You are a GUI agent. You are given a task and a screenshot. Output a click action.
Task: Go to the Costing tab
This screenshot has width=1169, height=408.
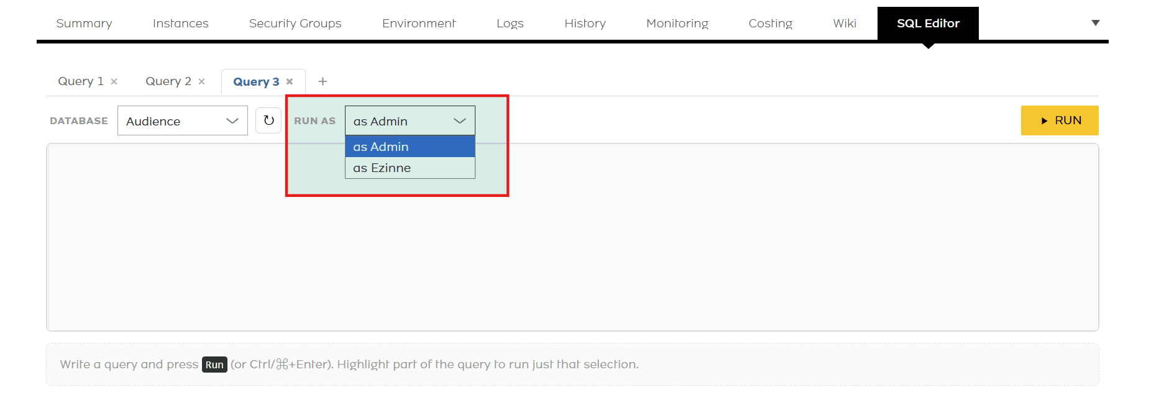click(x=771, y=23)
